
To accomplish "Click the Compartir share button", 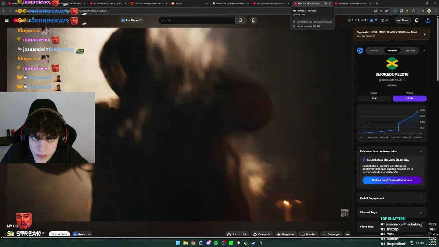I will pyautogui.click(x=261, y=234).
